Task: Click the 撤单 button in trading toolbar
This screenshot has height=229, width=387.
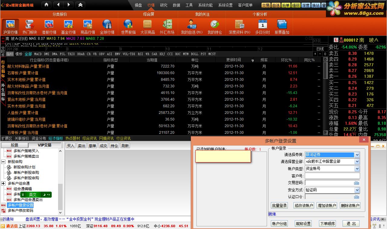Action: coord(92,146)
